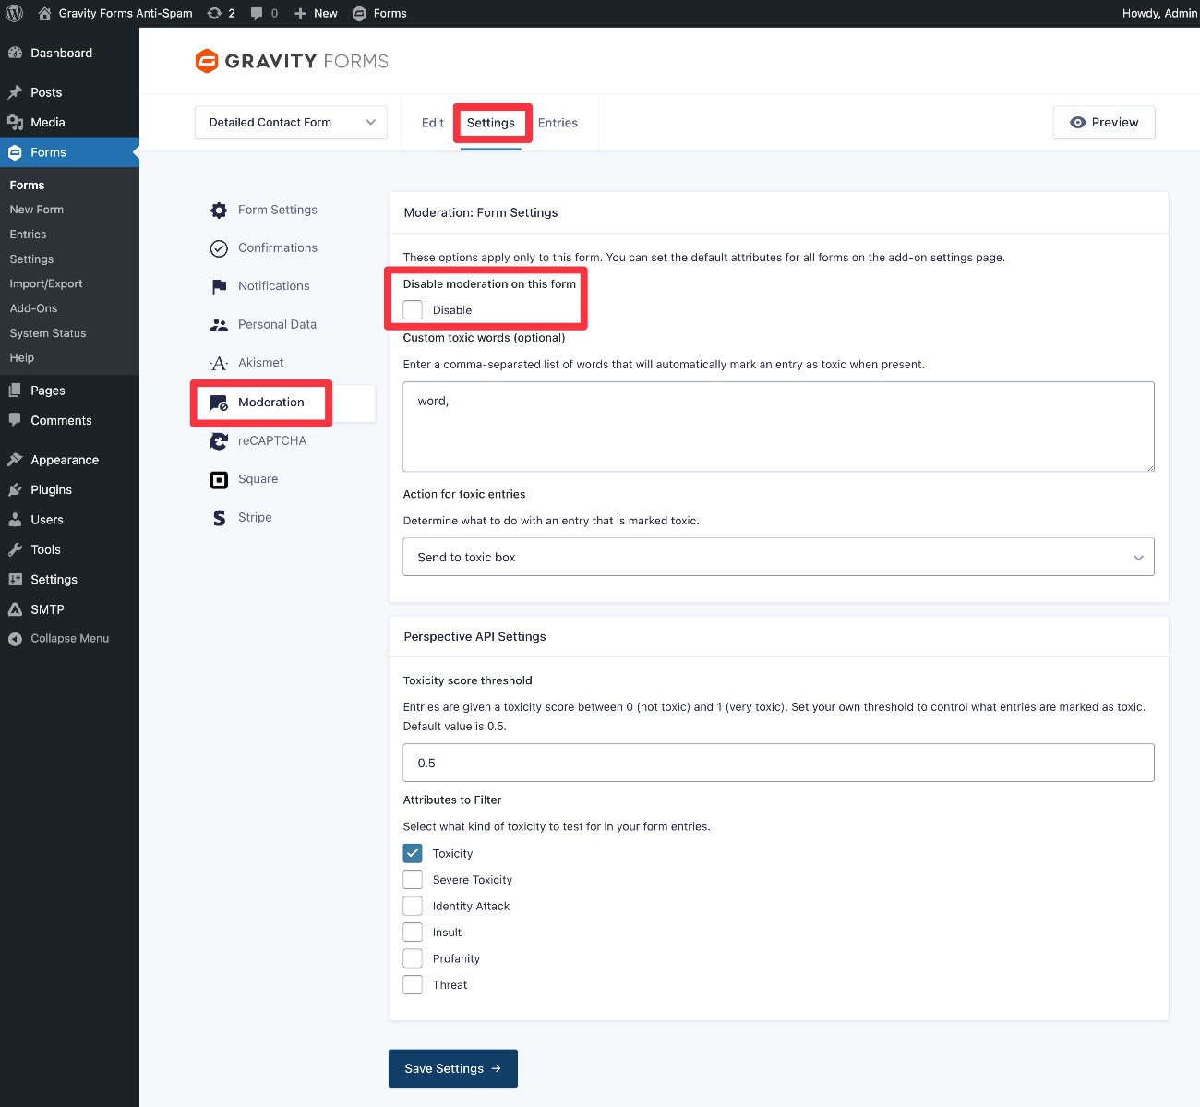
Task: Select the Square payment icon
Action: point(218,479)
